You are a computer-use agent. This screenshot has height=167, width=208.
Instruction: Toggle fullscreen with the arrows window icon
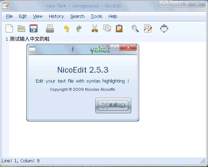(164, 28)
